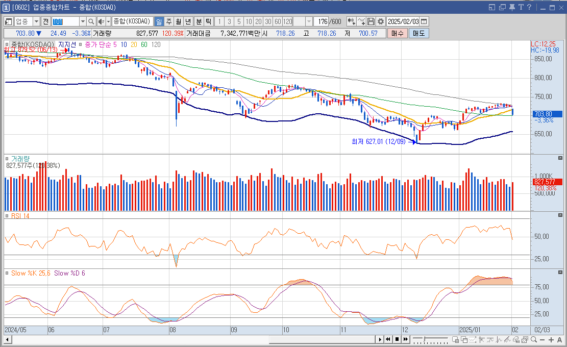Select the 년 (yearly) period toggle
The height and width of the screenshot is (347, 567).
point(188,21)
